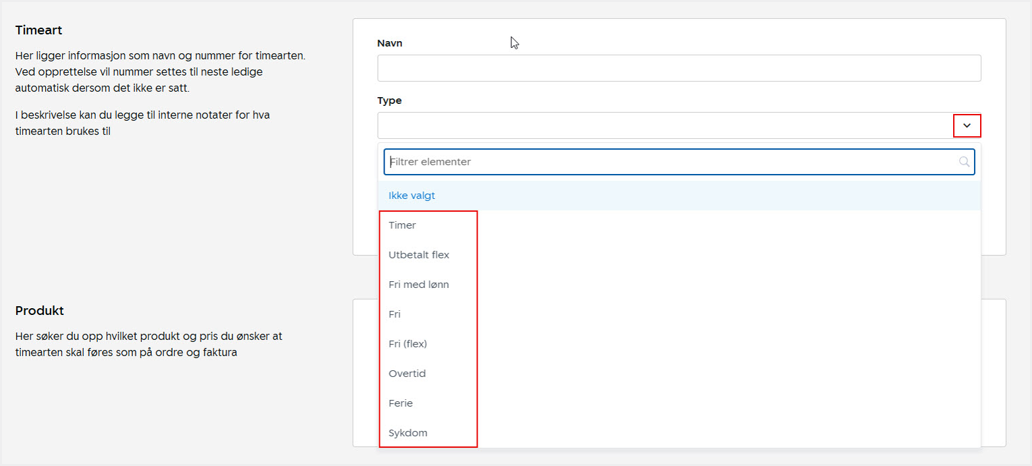Click the magnifier icon in the filter box

point(964,162)
